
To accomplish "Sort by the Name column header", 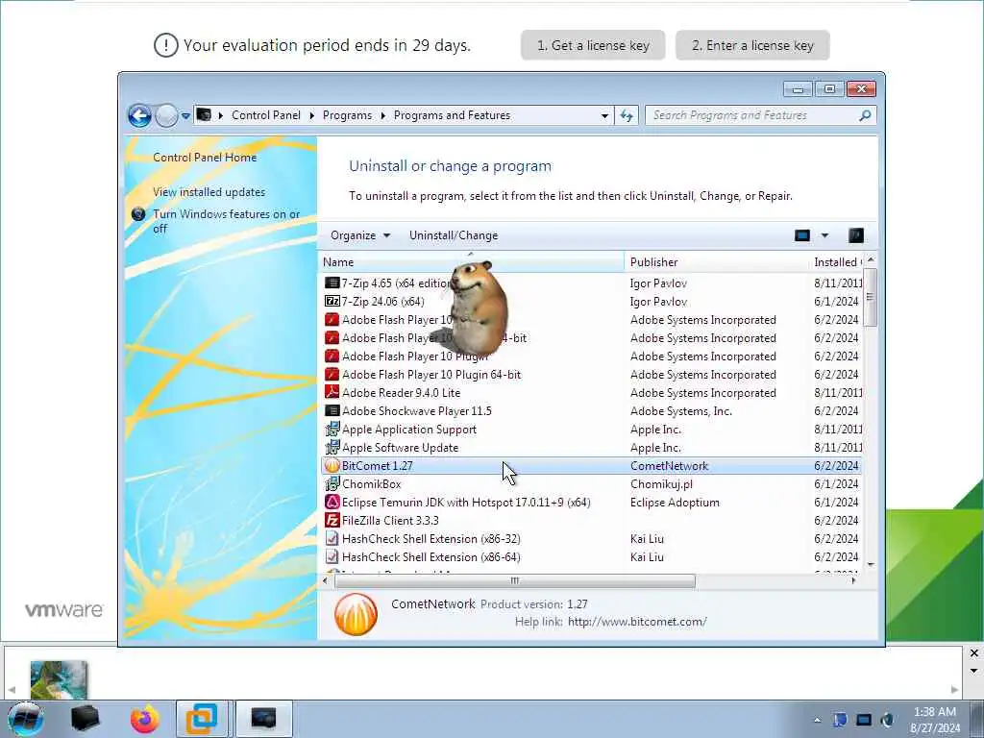I will coord(471,262).
